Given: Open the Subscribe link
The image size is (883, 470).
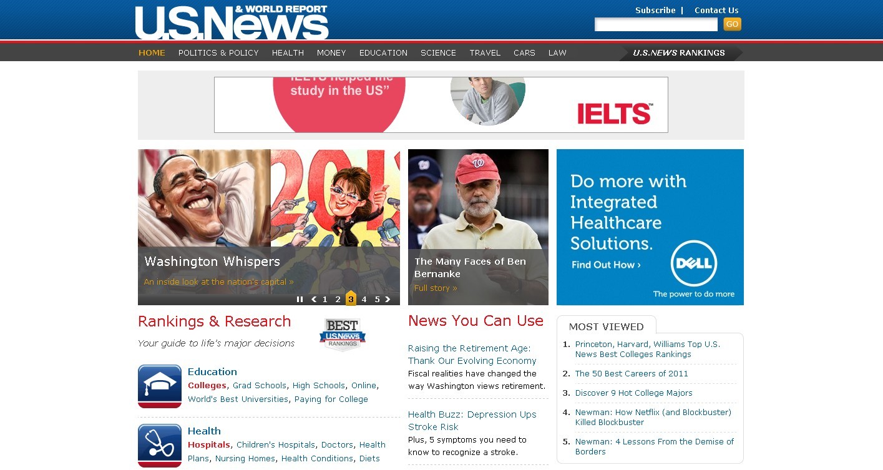Looking at the screenshot, I should 655,10.
